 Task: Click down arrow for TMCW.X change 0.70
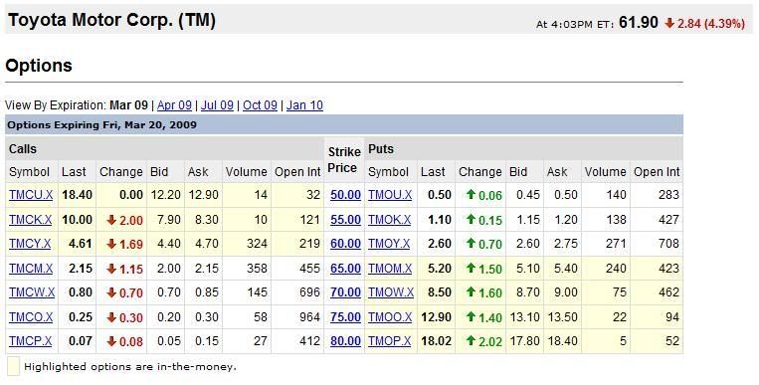pyautogui.click(x=111, y=293)
